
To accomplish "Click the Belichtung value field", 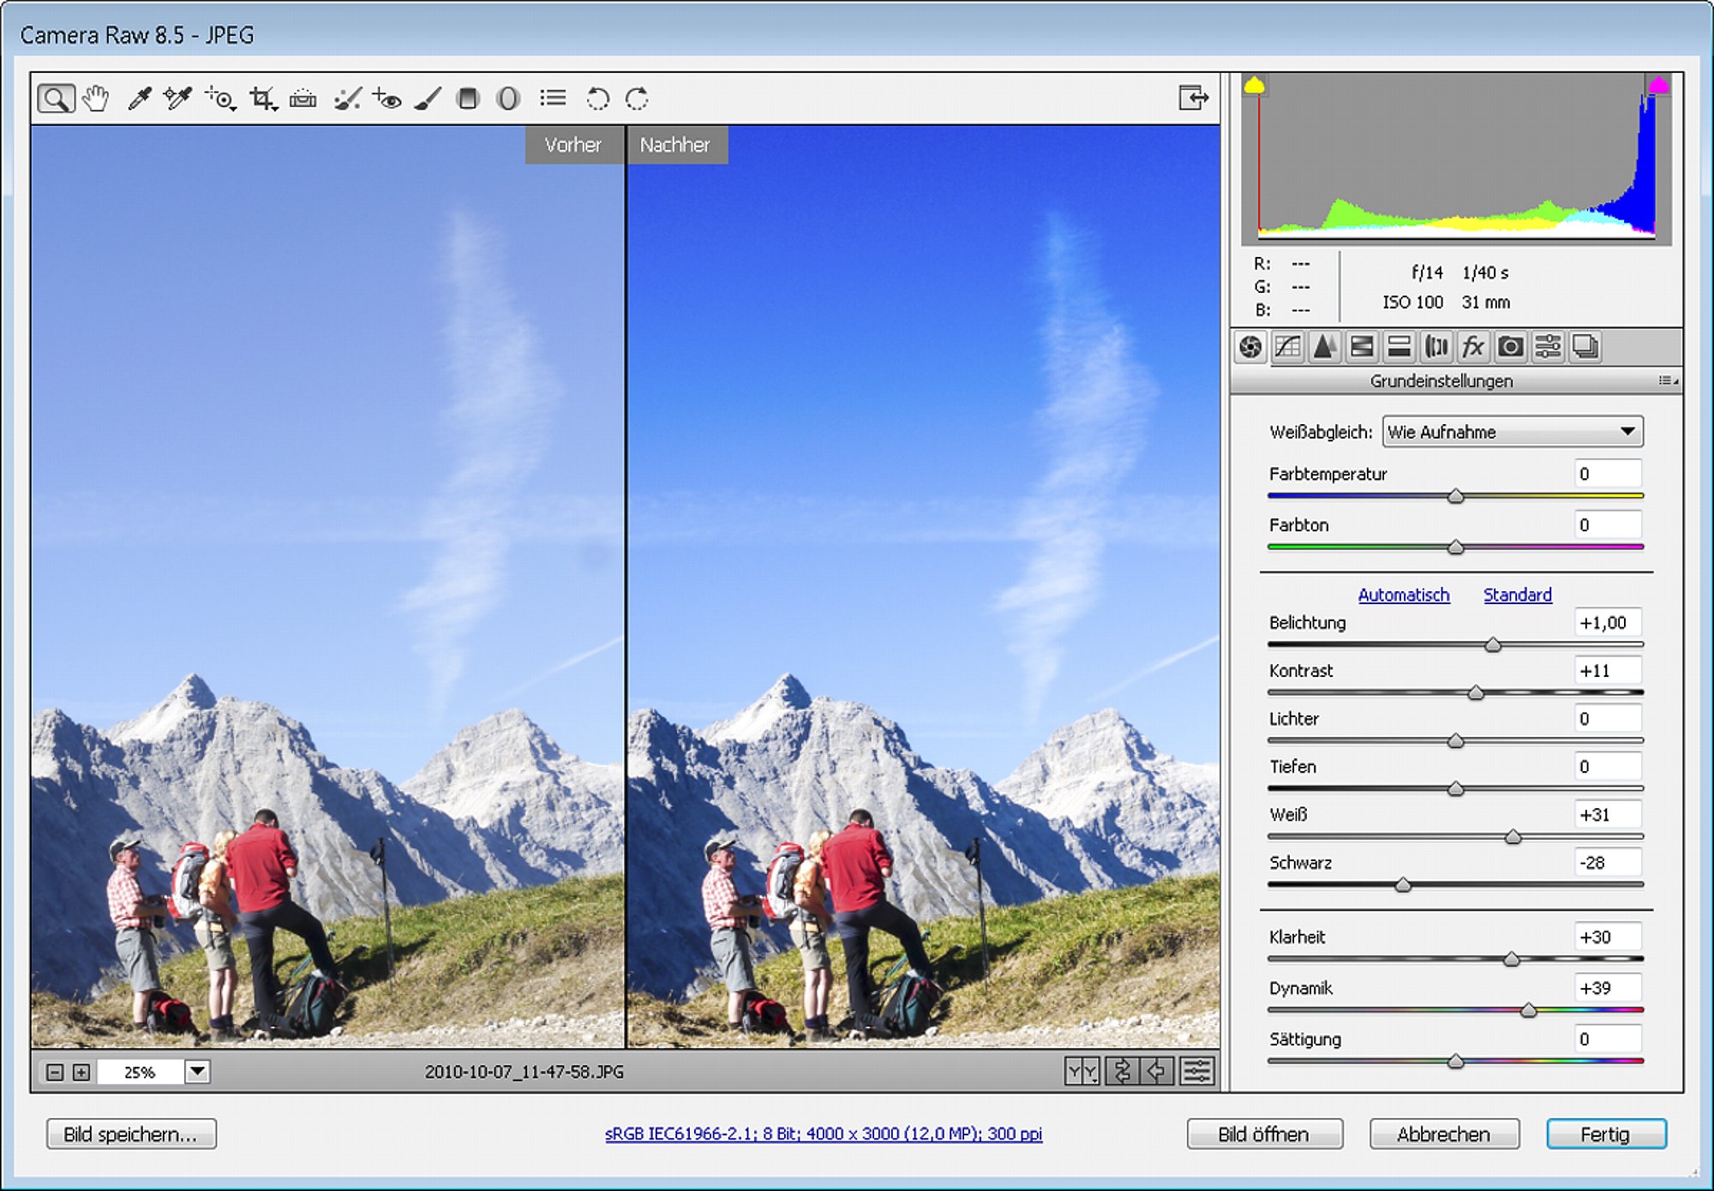I will pyautogui.click(x=1608, y=623).
